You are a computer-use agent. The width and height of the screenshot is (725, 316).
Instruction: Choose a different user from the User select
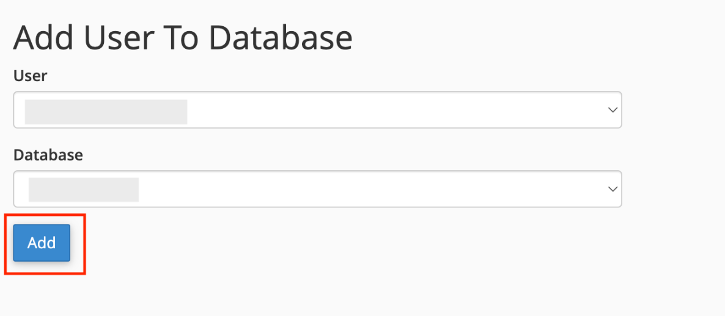(x=318, y=110)
